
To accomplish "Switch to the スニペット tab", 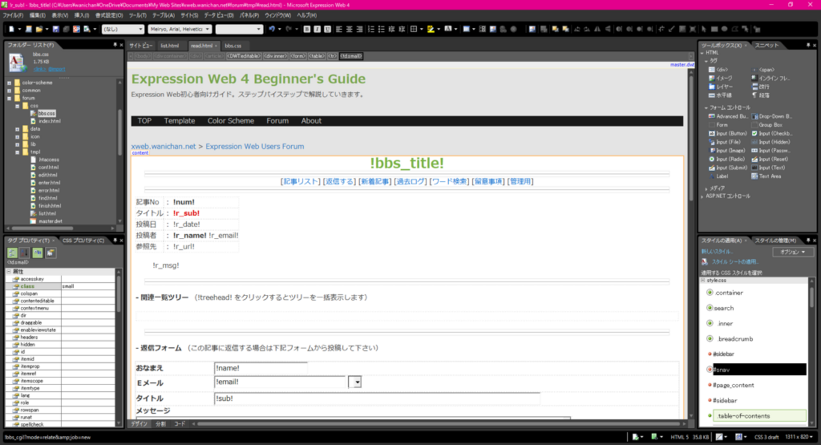I will [767, 45].
